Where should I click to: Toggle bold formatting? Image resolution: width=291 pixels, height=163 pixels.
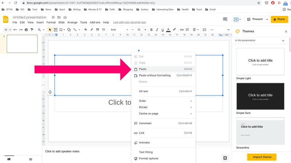[x=151, y=30]
